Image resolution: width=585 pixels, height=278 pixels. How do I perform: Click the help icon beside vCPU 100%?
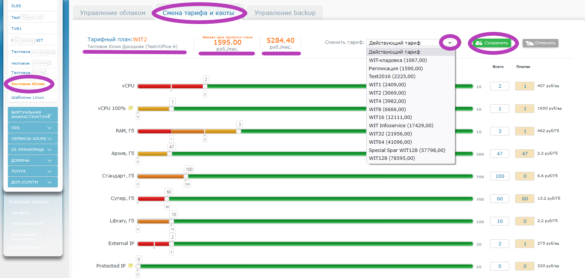pyautogui.click(x=131, y=108)
